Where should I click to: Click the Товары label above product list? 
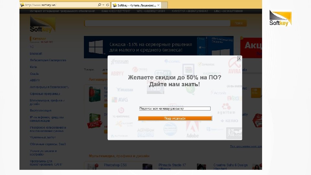tap(89, 69)
